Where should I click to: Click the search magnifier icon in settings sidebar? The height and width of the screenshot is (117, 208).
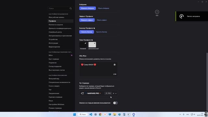point(71,8)
